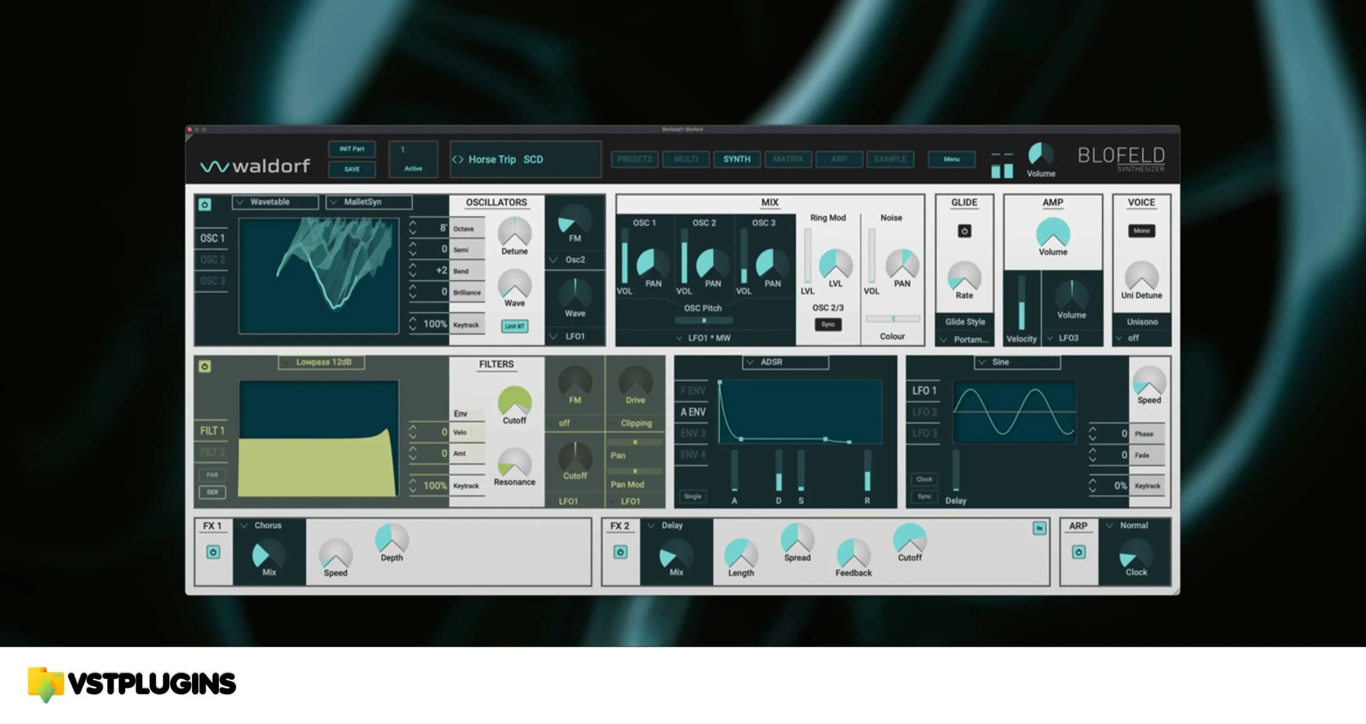The height and width of the screenshot is (724, 1366).
Task: Open the Menu button
Action: (x=951, y=159)
